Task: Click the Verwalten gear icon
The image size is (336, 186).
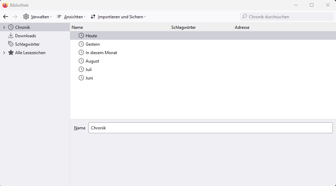Action: (x=26, y=17)
